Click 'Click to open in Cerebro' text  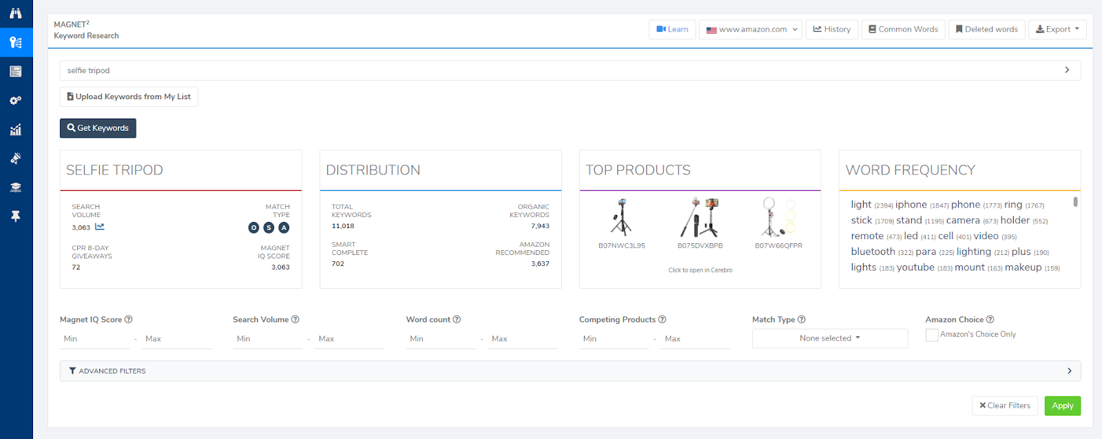click(x=700, y=270)
